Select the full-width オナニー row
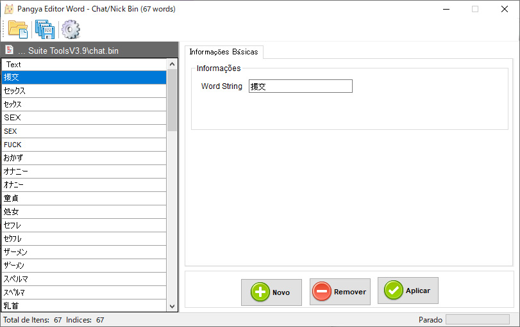Image resolution: width=520 pixels, height=327 pixels. (x=84, y=171)
